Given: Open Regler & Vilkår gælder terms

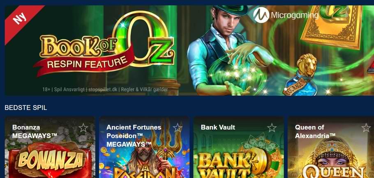Looking at the screenshot, I should click(x=144, y=90).
